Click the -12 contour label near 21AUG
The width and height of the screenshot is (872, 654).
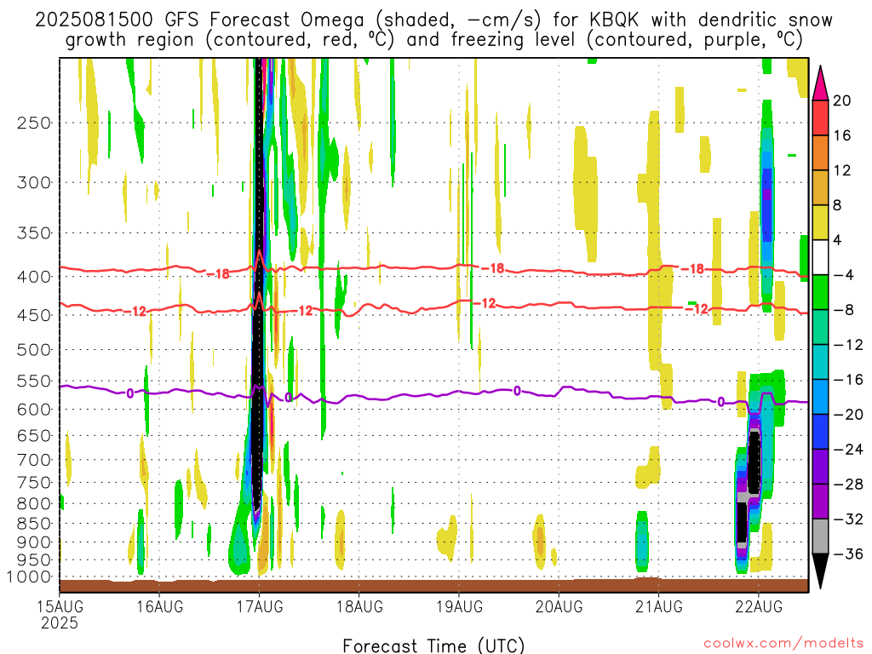point(697,309)
